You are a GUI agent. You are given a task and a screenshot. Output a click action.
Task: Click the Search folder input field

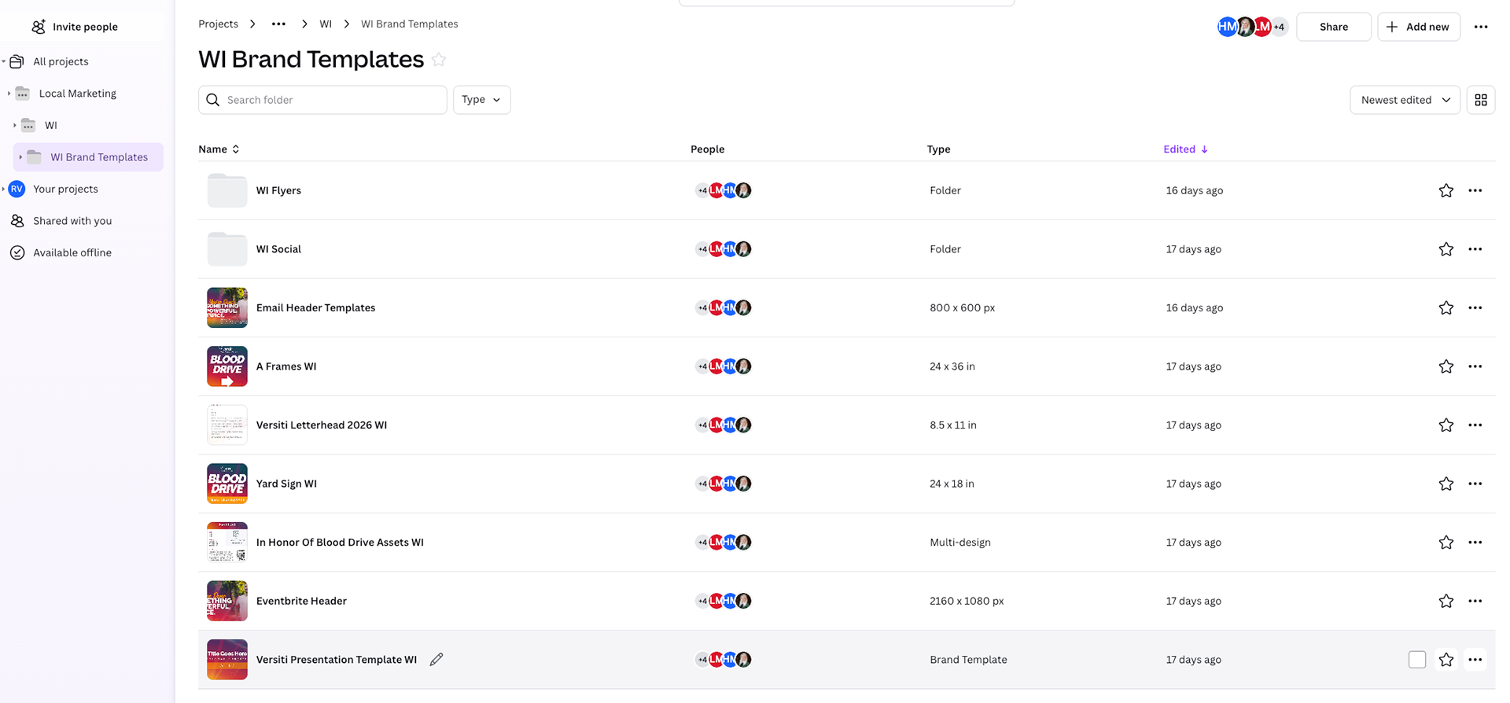tap(330, 100)
